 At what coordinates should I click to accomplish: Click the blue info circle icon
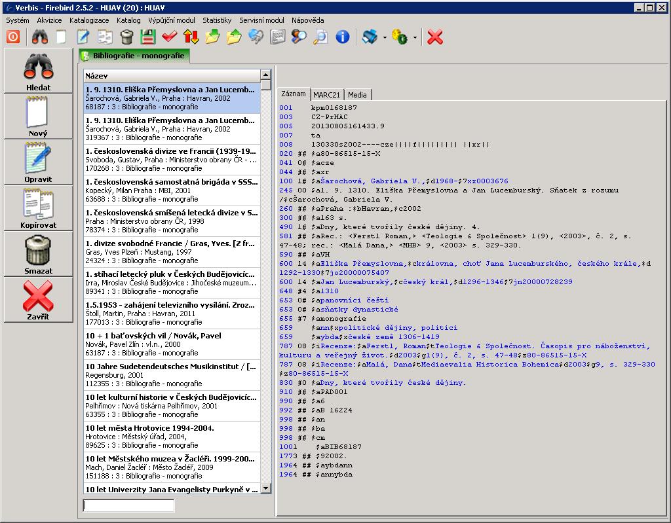(x=342, y=37)
